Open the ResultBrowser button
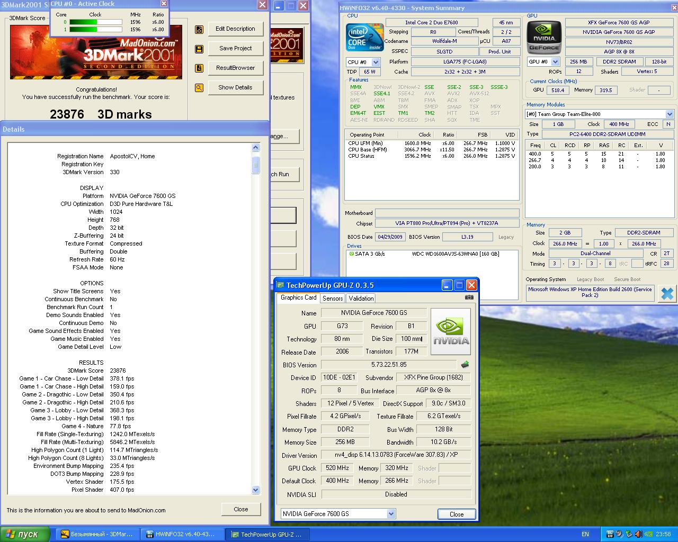Image resolution: width=678 pixels, height=542 pixels. pos(235,68)
